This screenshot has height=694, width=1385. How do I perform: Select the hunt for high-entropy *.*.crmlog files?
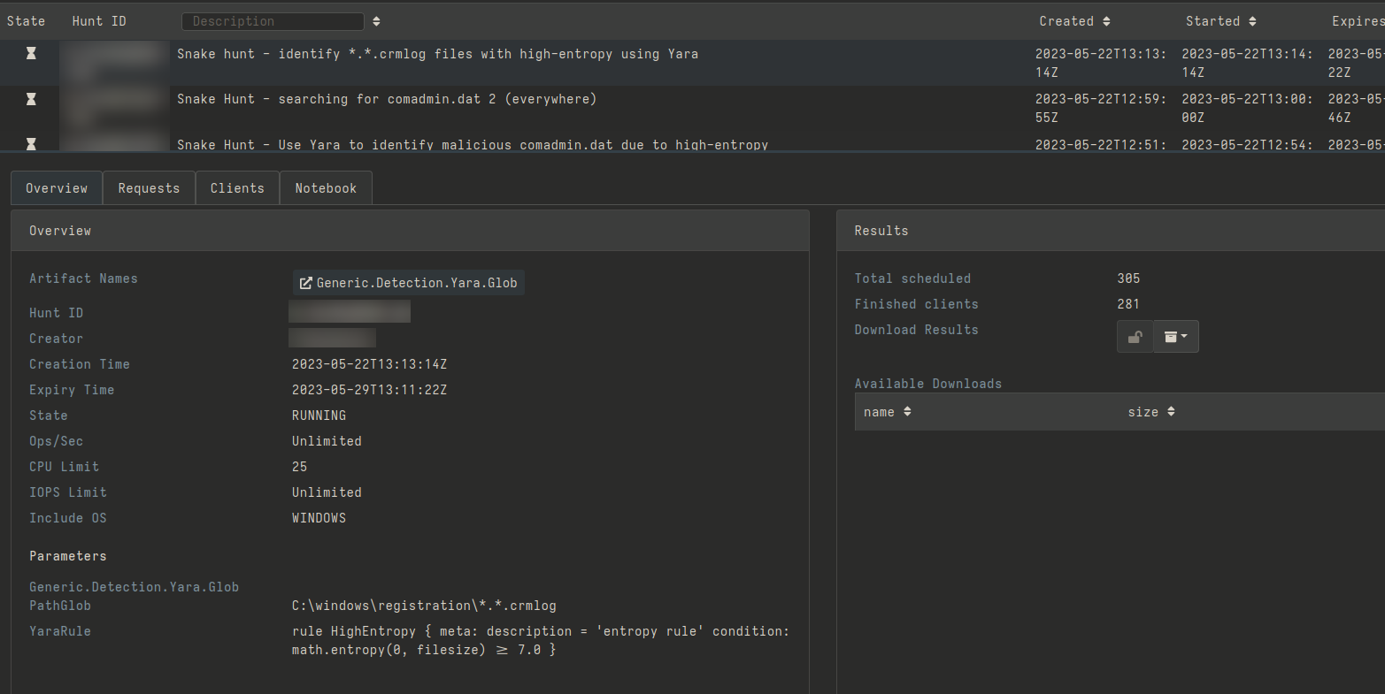[x=437, y=54]
